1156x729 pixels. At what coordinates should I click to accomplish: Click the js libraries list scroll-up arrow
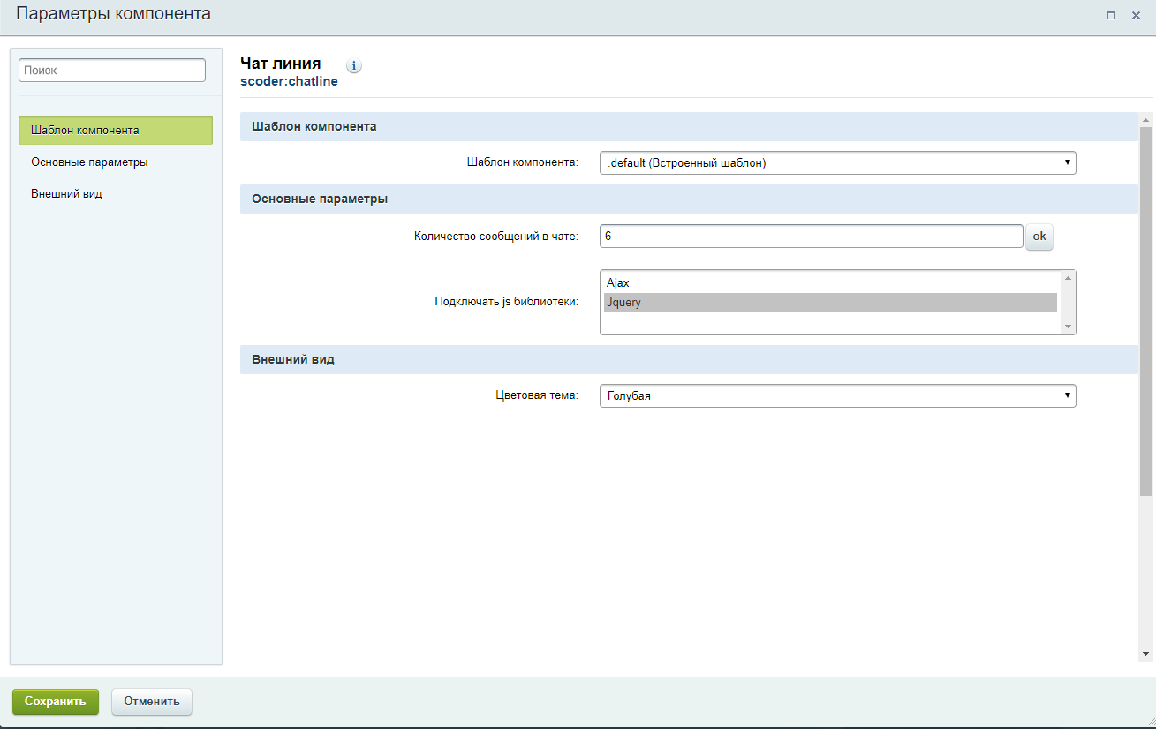[1068, 279]
